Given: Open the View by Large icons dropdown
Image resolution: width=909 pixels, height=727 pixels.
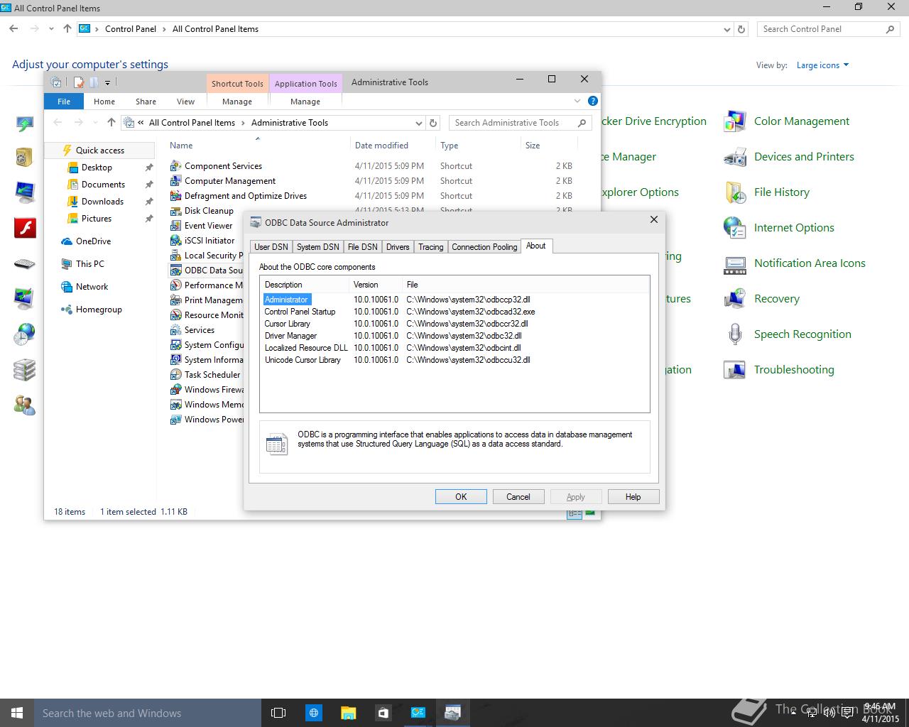Looking at the screenshot, I should (822, 65).
